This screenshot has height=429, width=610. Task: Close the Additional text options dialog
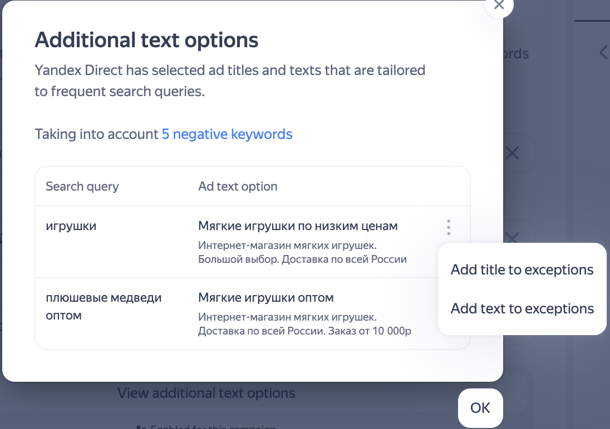coord(499,6)
